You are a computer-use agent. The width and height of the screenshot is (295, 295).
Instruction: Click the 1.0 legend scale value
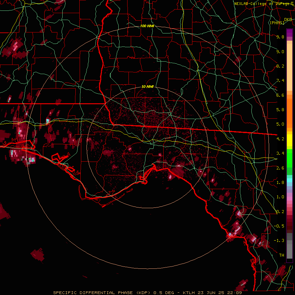pos(280,197)
